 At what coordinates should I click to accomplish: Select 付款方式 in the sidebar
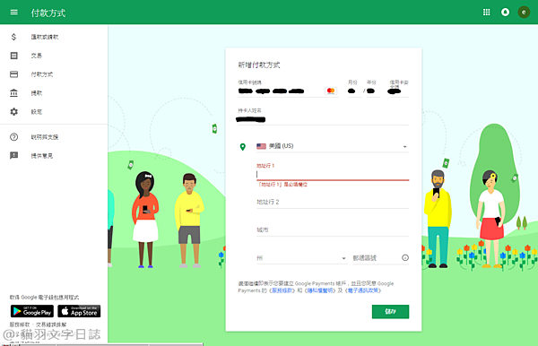pyautogui.click(x=42, y=74)
